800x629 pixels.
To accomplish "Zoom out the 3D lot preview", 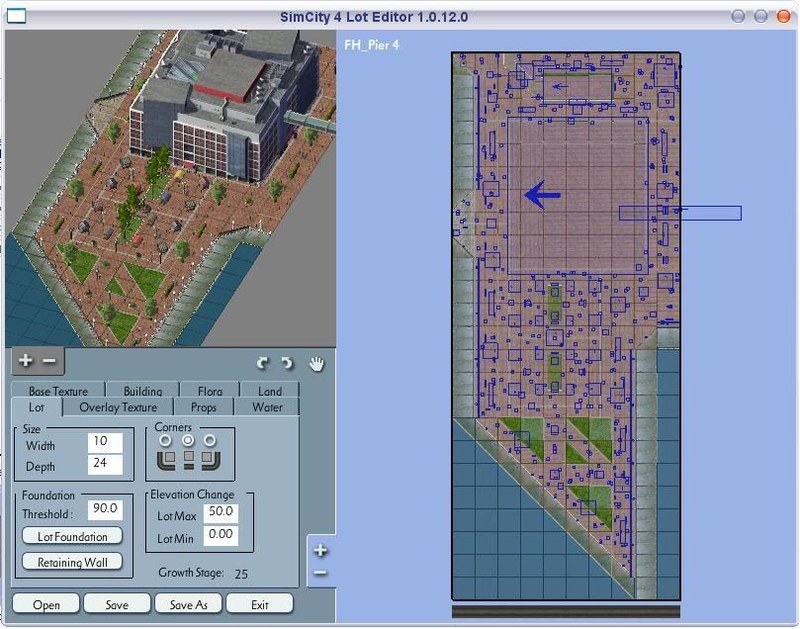I will (x=49, y=361).
